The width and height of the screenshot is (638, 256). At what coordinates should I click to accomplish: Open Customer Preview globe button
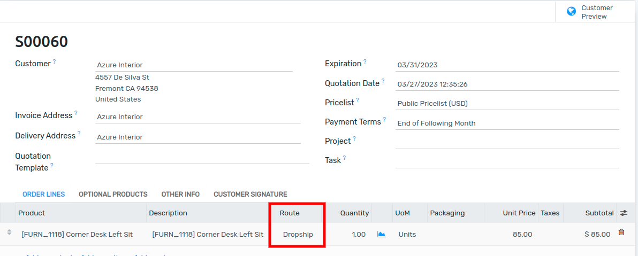pyautogui.click(x=594, y=12)
